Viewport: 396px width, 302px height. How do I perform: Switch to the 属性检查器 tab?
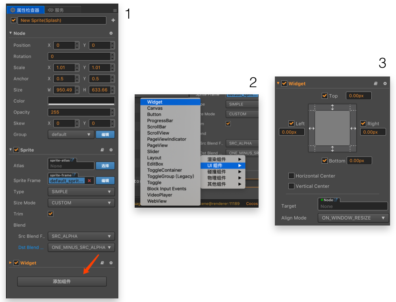(x=25, y=10)
